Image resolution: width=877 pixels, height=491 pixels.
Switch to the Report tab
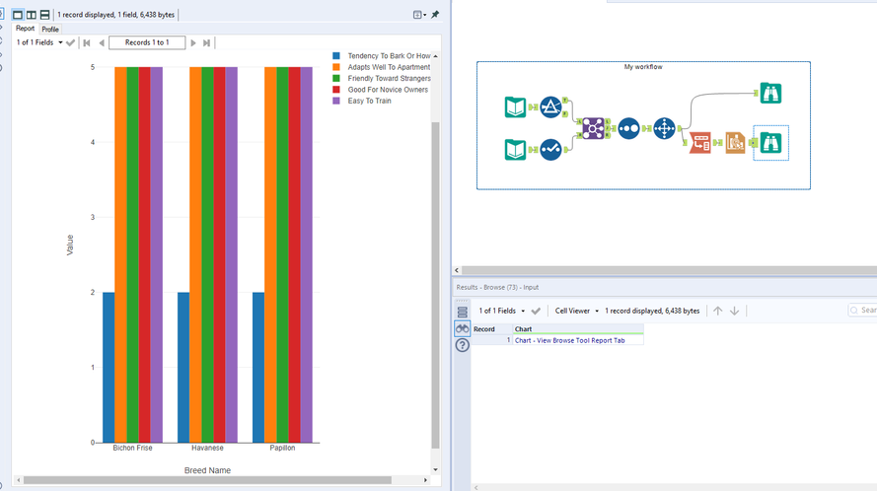[25, 29]
